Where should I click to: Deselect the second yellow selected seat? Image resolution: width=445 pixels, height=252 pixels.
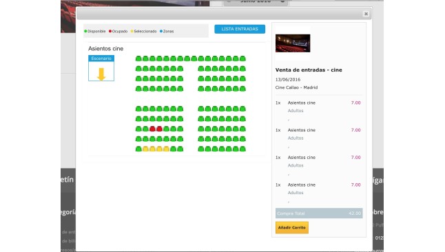(152, 149)
